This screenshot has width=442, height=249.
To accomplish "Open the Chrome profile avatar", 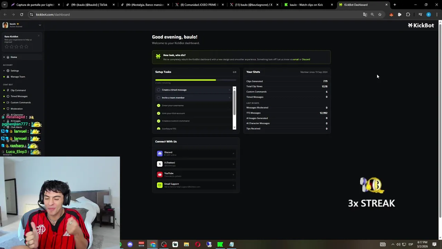I will [x=429, y=15].
